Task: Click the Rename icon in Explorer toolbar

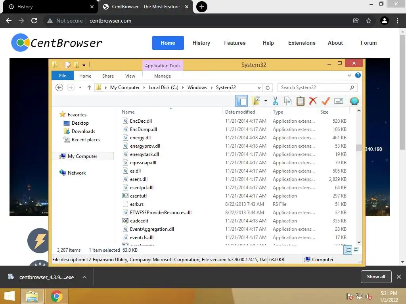Action: (x=339, y=101)
